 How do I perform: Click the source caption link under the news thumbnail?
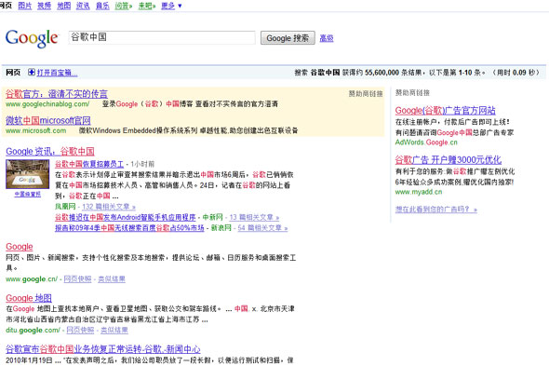[x=27, y=194]
